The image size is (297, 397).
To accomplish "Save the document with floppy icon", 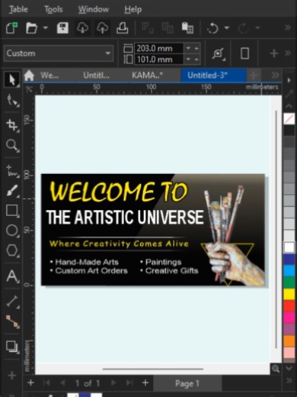I will click(62, 27).
